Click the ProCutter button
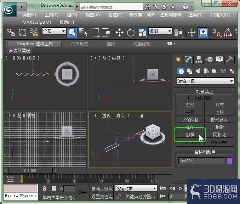 tap(219, 142)
